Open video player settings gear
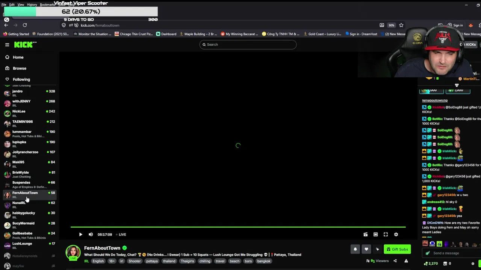Viewport: 481px width, 270px height. click(x=396, y=234)
